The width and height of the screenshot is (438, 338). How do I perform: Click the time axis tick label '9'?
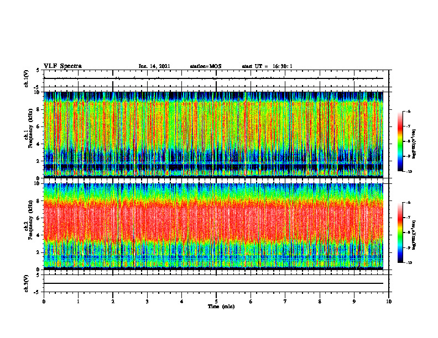[x=354, y=302]
